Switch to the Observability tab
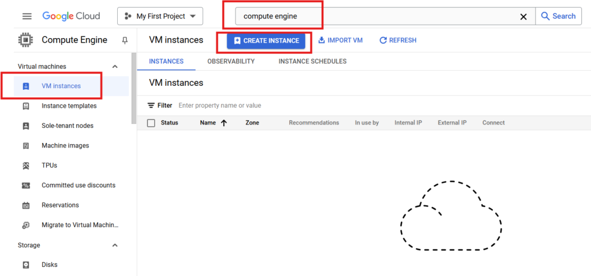 tap(231, 61)
